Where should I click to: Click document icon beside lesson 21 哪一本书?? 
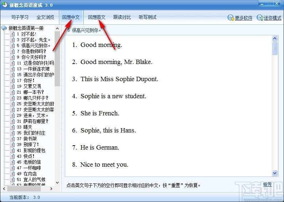pyautogui.click(x=12, y=92)
